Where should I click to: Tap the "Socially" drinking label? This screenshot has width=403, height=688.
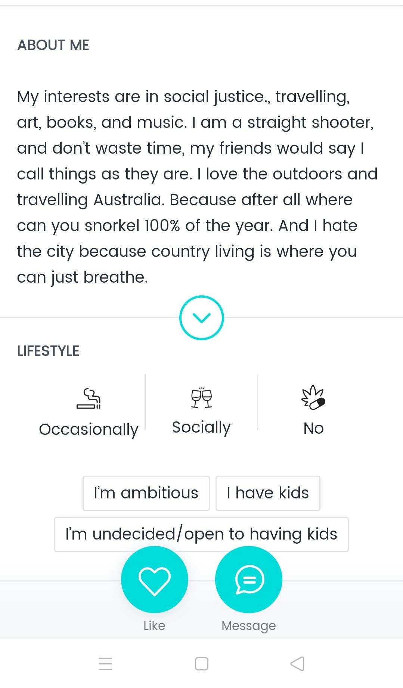pos(201,427)
